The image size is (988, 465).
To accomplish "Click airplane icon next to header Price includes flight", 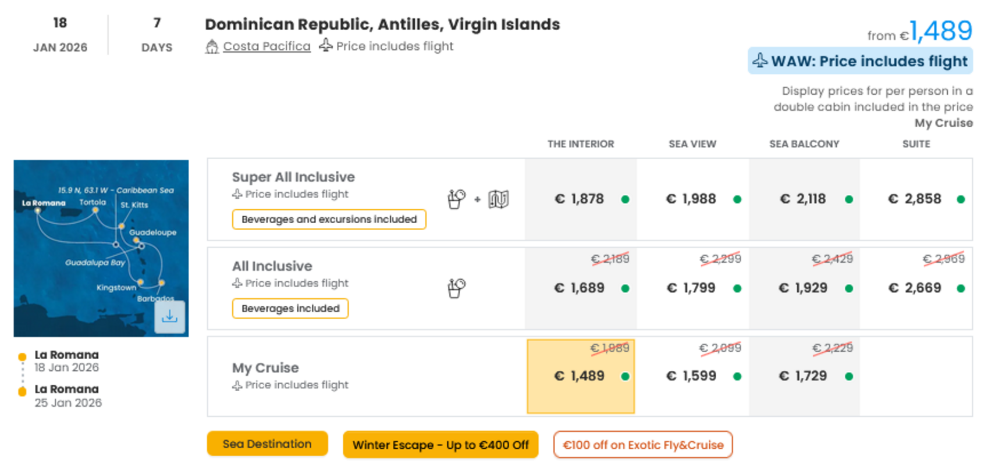I will 326,45.
